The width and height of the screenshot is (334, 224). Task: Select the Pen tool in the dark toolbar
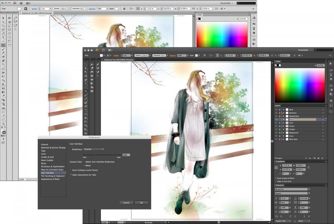(x=86, y=80)
